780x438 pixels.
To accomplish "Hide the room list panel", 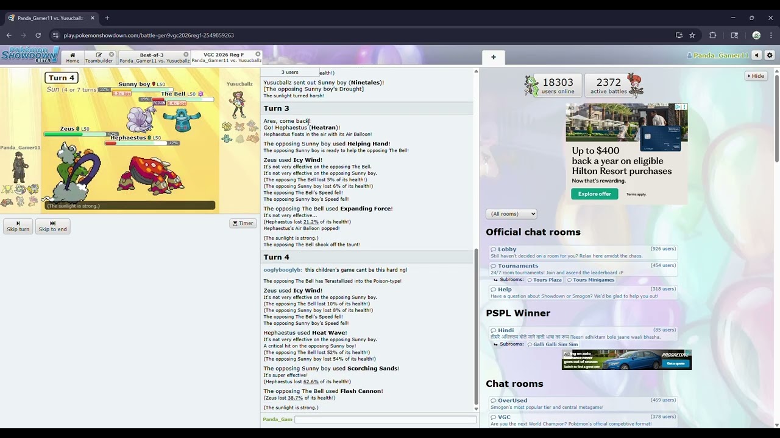I will pos(756,76).
